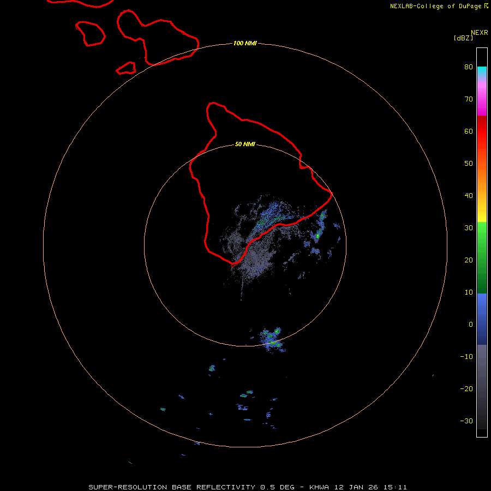Select the 40 value on dBZ scale
This screenshot has height=491, width=491.
pos(469,196)
